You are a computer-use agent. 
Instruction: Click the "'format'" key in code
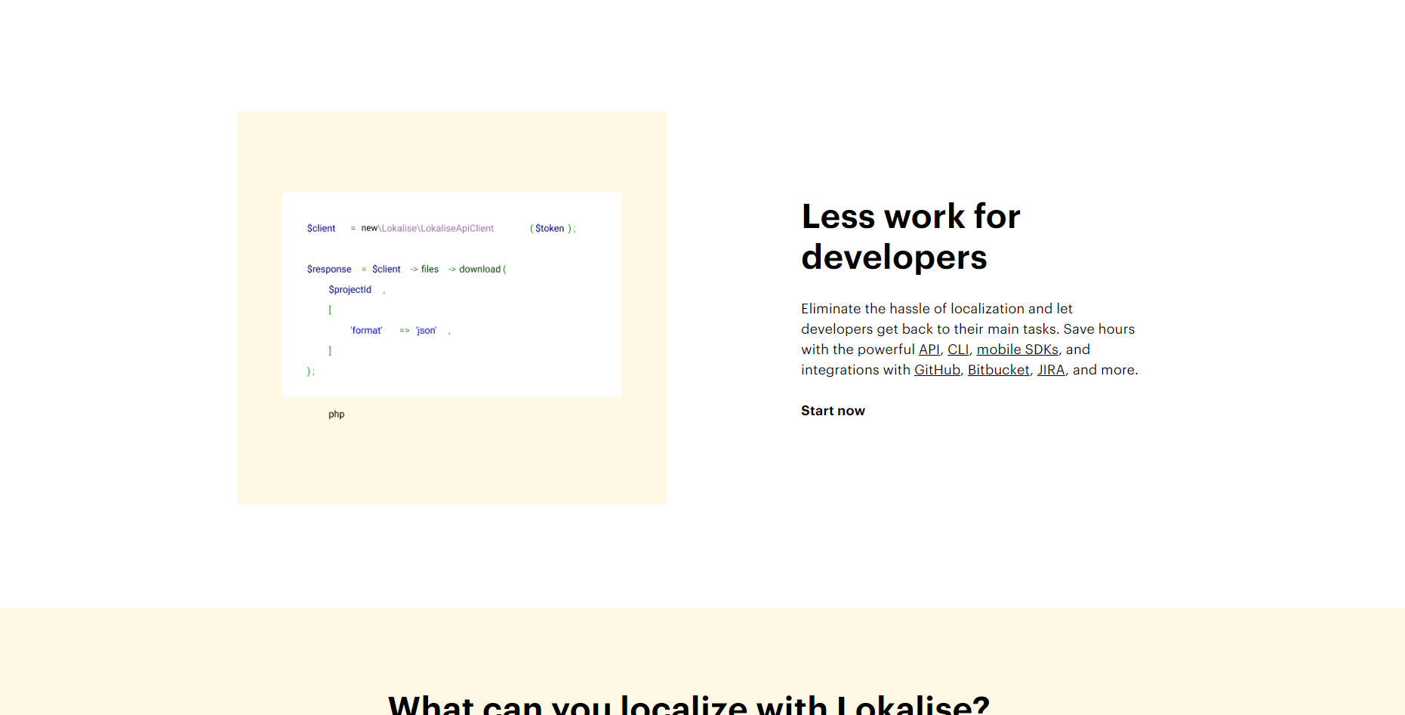[x=367, y=331]
